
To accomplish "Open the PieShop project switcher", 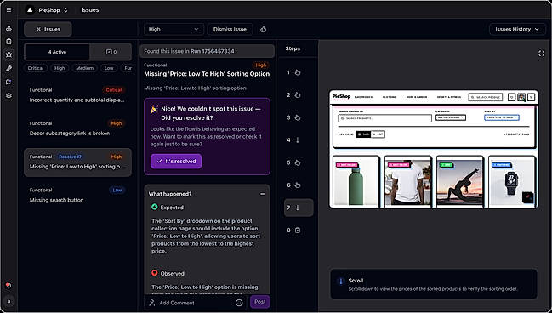I will tap(53, 10).
